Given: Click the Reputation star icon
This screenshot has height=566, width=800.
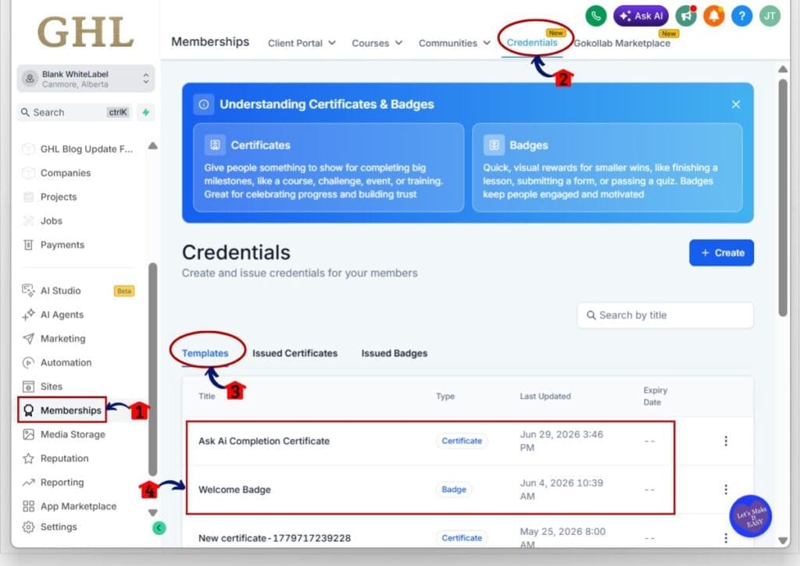Looking at the screenshot, I should tap(29, 458).
